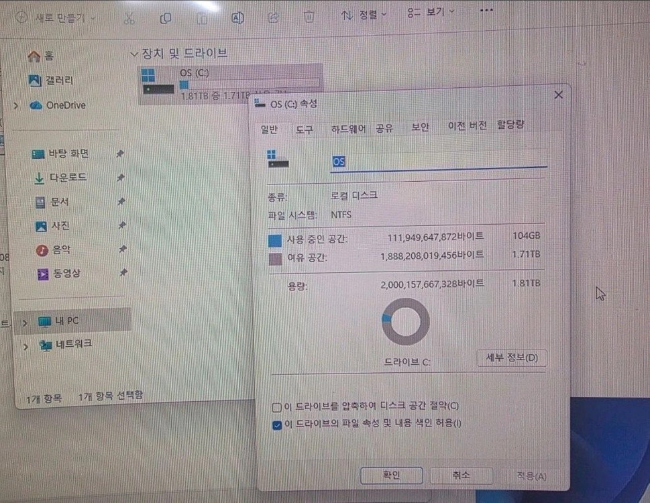
Task: Collapse the 장치 및 드라이브 group
Action: (x=133, y=54)
